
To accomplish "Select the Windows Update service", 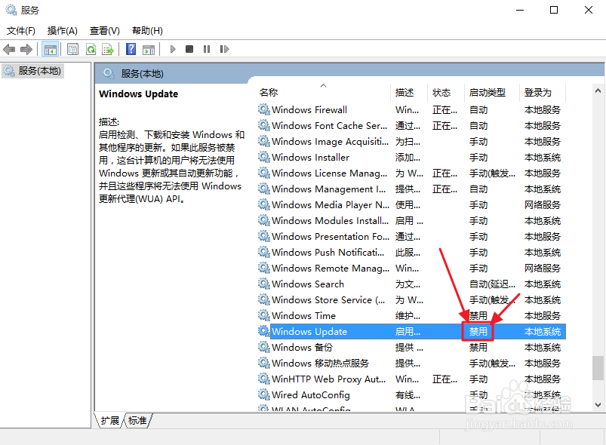I will (411, 331).
